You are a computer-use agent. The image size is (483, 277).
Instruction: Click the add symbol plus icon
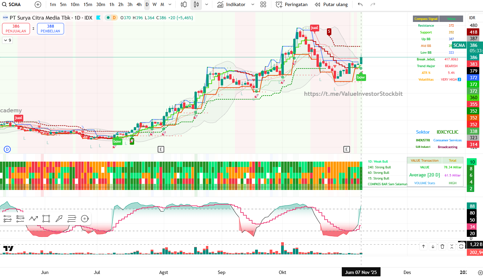coord(38,4)
